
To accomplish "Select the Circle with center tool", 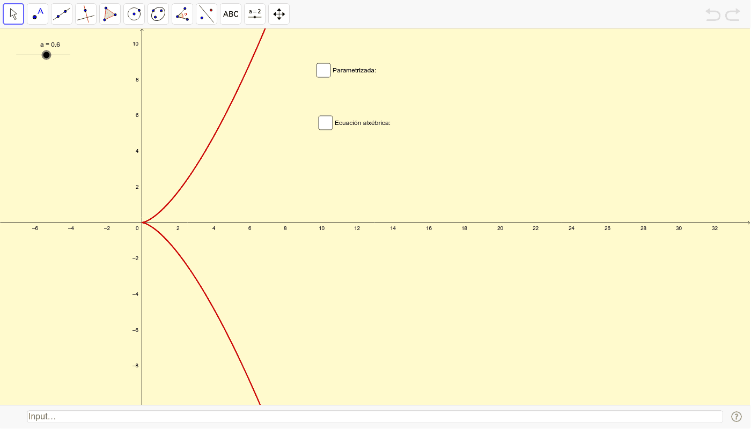I will [x=134, y=14].
